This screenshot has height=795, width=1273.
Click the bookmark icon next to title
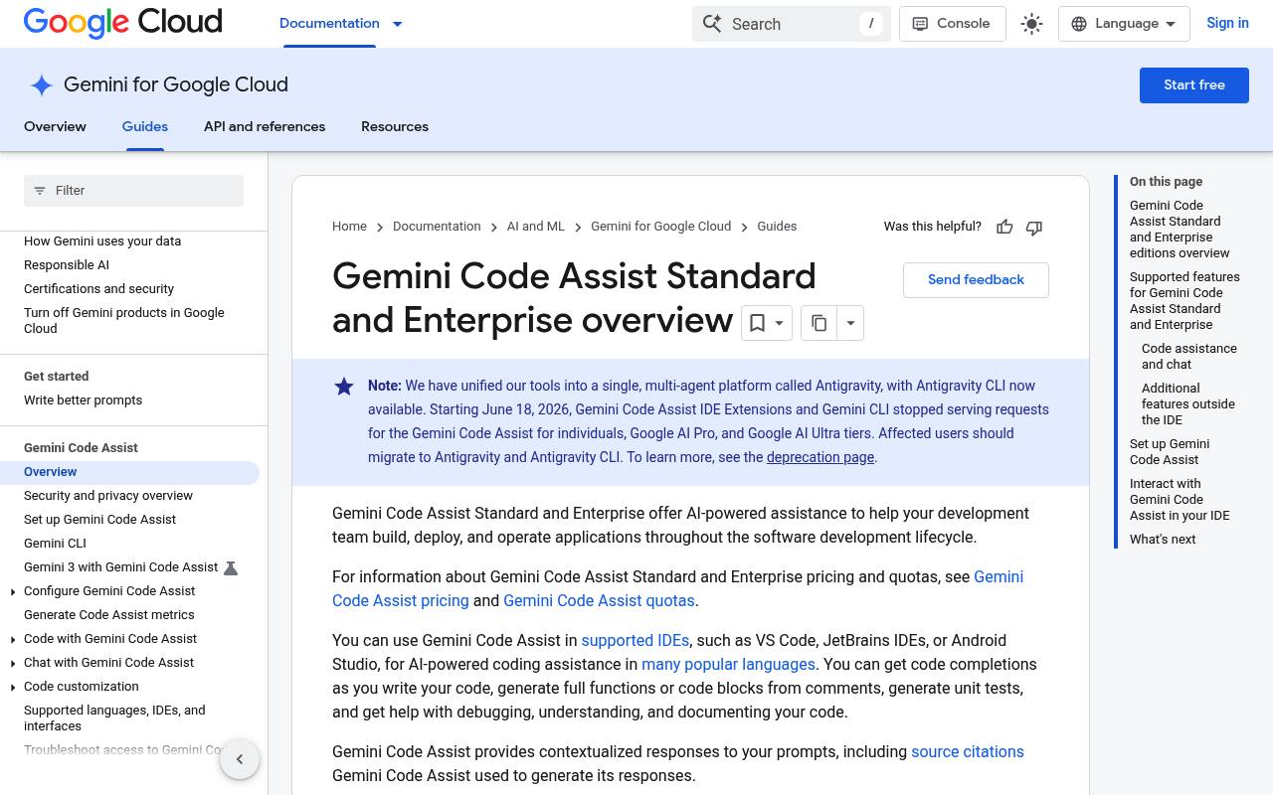click(757, 323)
